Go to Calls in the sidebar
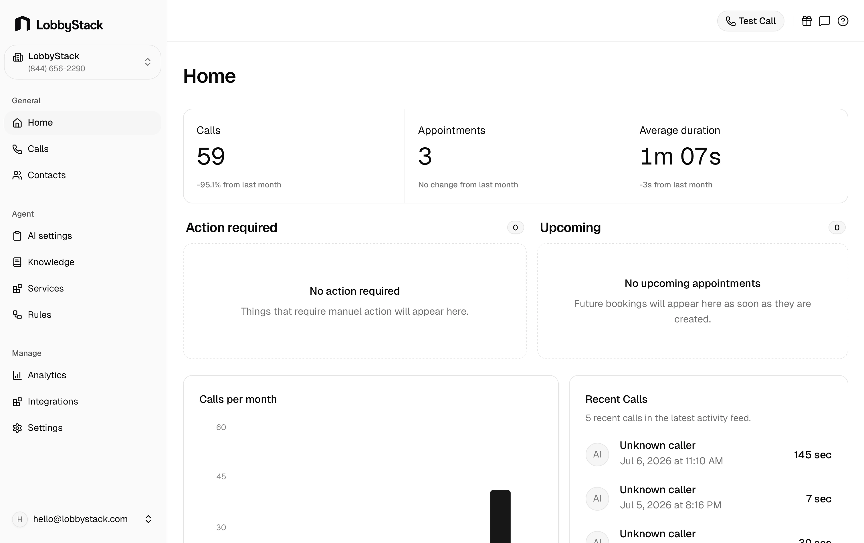Image resolution: width=864 pixels, height=543 pixels. [x=82, y=149]
